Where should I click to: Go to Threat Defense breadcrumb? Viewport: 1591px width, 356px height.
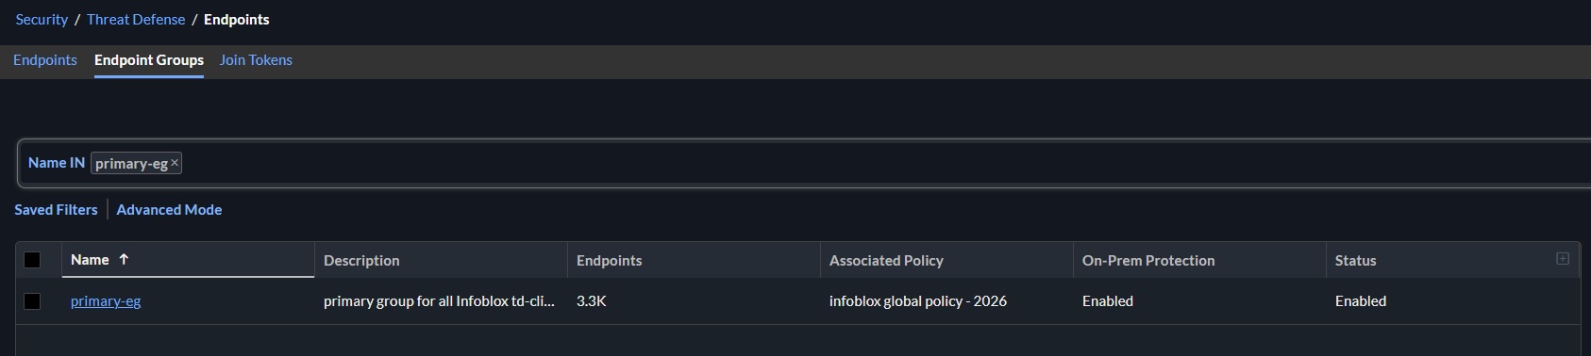point(136,20)
